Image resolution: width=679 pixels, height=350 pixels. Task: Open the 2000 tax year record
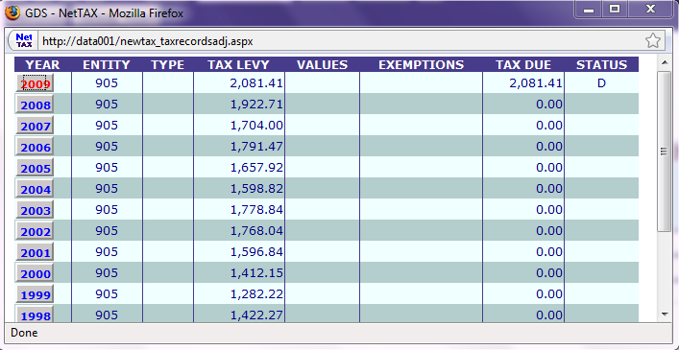[35, 273]
